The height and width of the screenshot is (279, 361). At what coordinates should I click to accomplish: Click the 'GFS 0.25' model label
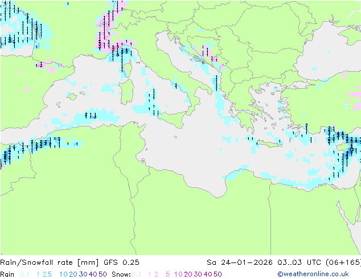pos(121,262)
